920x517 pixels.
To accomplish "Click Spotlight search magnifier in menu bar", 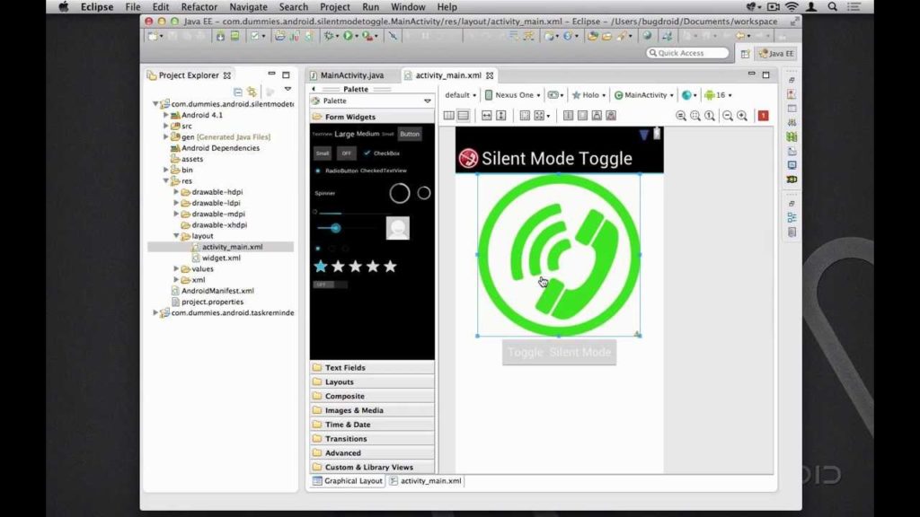I will 832,7.
